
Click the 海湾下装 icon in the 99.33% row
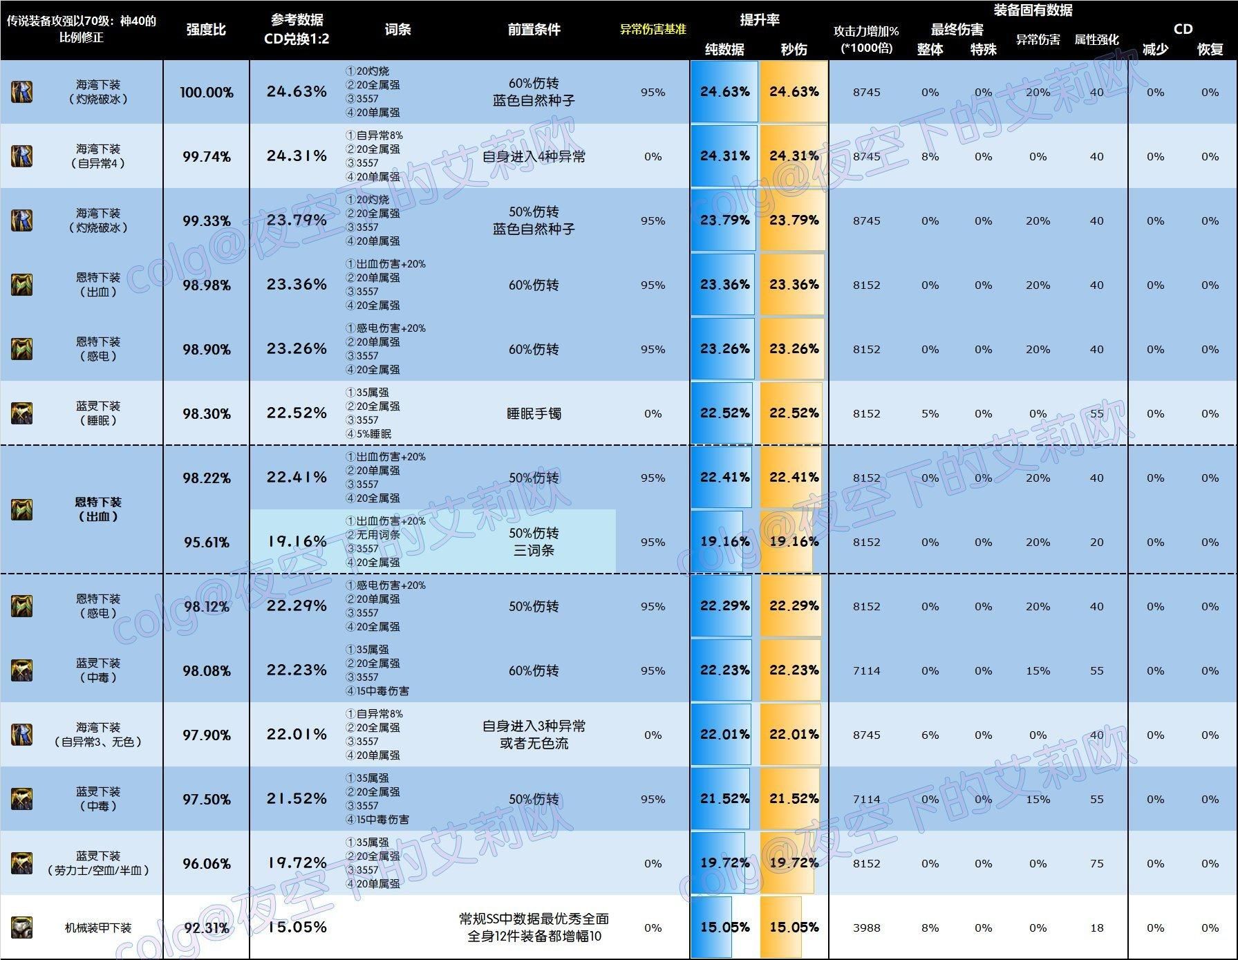click(21, 220)
